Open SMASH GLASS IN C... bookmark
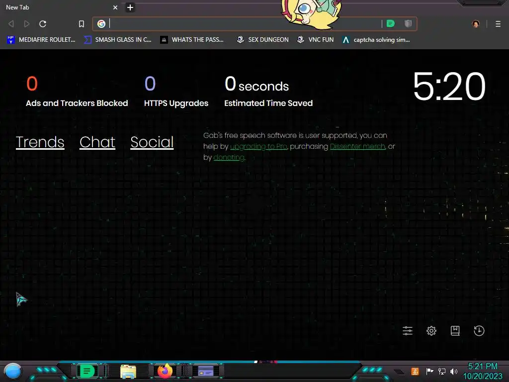This screenshot has height=382, width=509. (117, 40)
